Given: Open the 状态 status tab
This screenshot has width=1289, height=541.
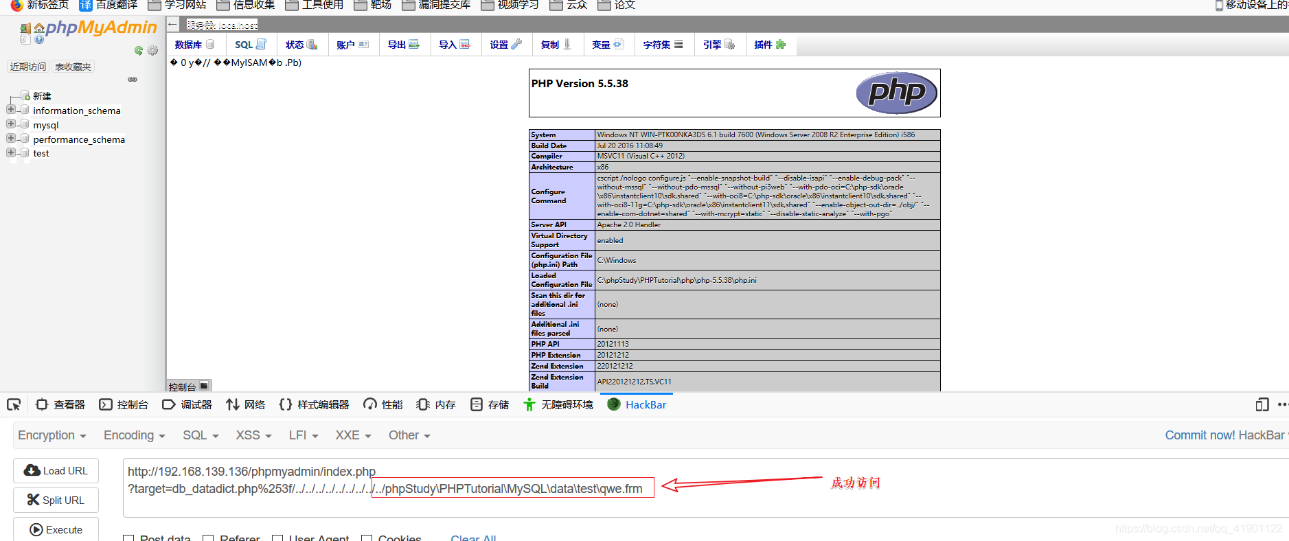Looking at the screenshot, I should pyautogui.click(x=301, y=45).
